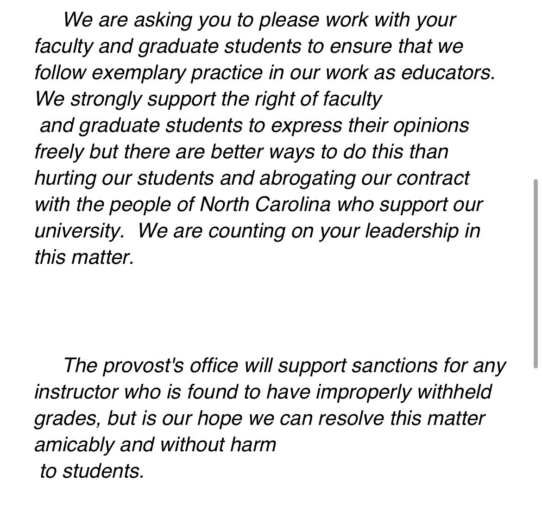Click the word "university." in the first paragraph

(x=80, y=231)
